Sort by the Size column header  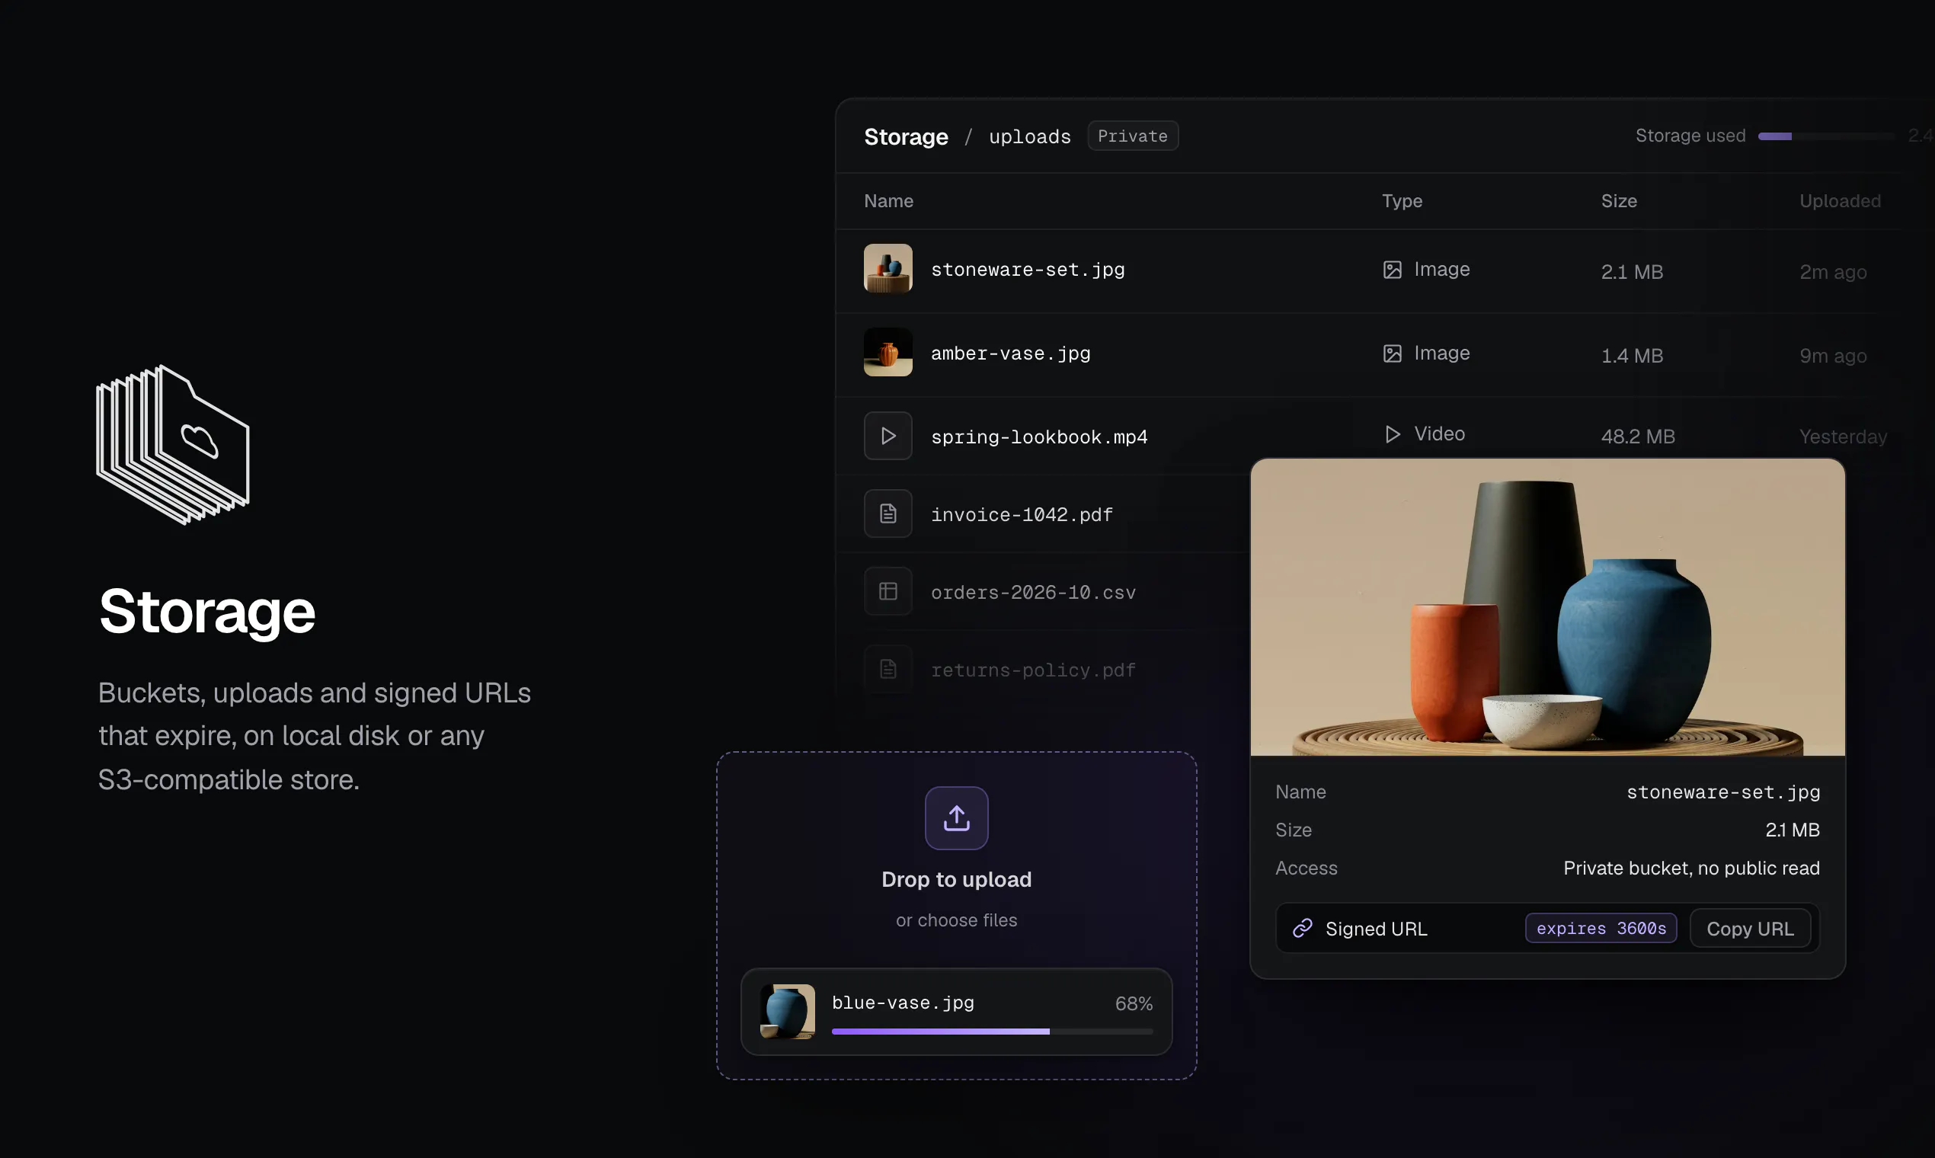[x=1619, y=200]
